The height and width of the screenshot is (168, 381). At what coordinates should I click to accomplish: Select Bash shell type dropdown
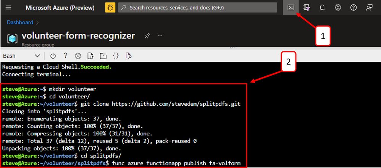click(x=21, y=56)
